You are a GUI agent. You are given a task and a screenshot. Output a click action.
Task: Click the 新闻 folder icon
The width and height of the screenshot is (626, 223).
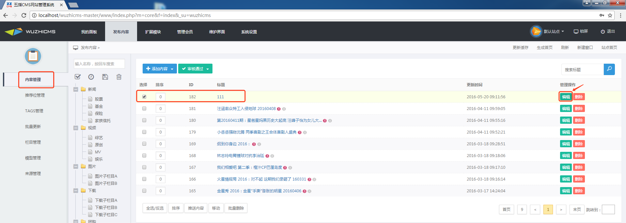coord(83,89)
